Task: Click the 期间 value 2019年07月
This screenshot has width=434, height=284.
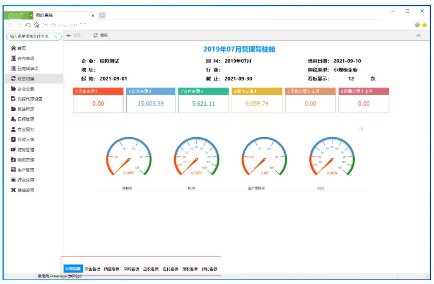Action: pyautogui.click(x=238, y=61)
